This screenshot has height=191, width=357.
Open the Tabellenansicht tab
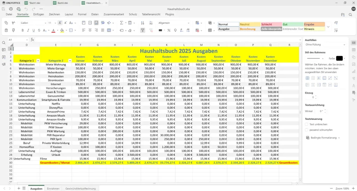click(151, 14)
